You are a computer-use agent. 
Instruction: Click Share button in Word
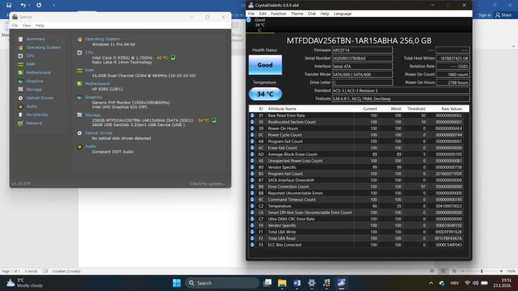point(503,15)
